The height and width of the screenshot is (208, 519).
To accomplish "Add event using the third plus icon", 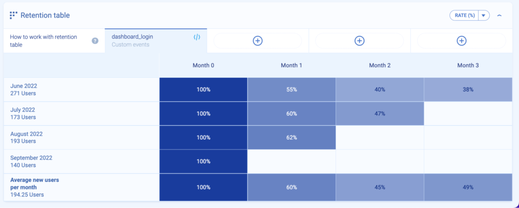I will pos(461,41).
